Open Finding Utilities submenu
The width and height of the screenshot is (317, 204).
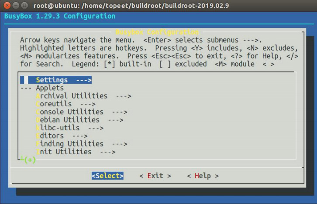pyautogui.click(x=82, y=144)
